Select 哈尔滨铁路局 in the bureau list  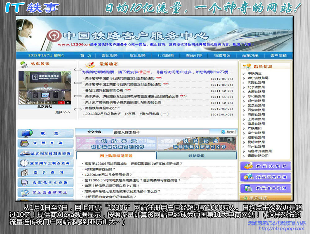258,78
